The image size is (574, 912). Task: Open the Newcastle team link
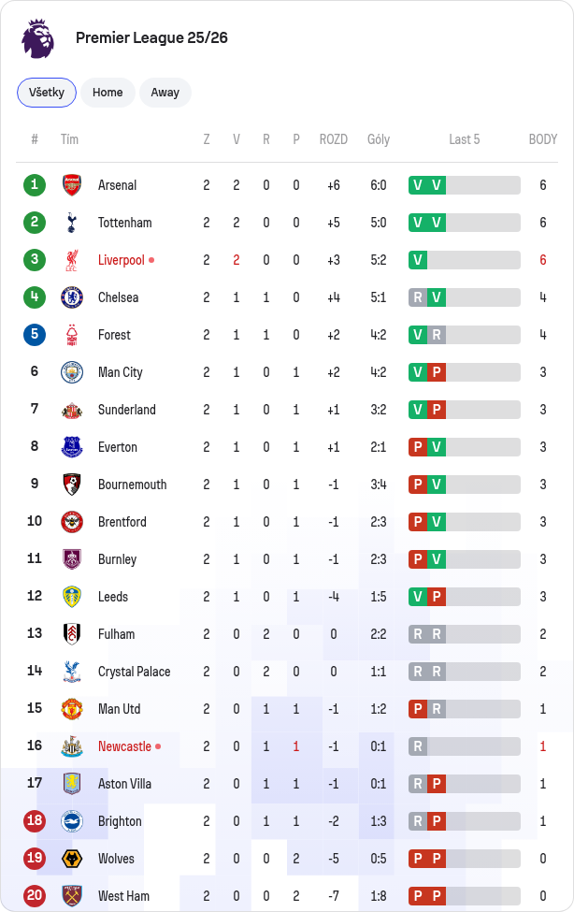pyautogui.click(x=124, y=746)
